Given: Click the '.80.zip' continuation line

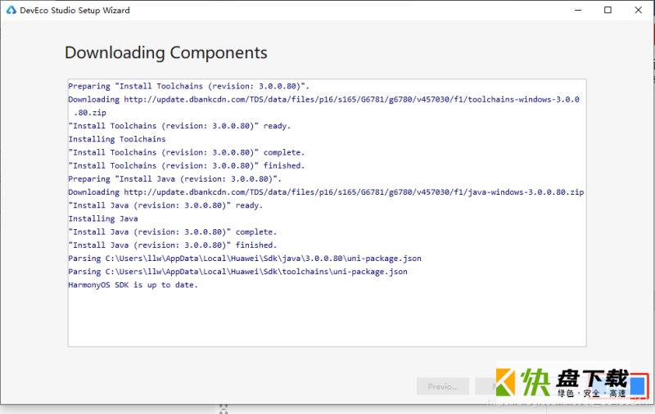Looking at the screenshot, I should (x=90, y=113).
